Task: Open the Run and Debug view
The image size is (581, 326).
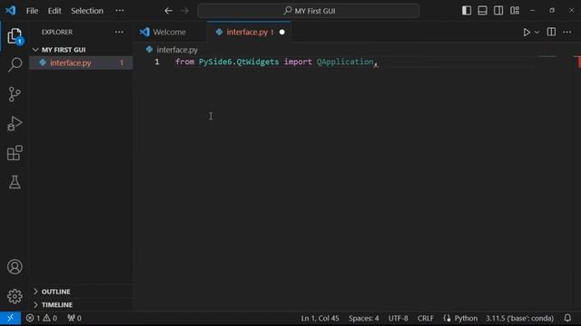Action: (x=15, y=123)
